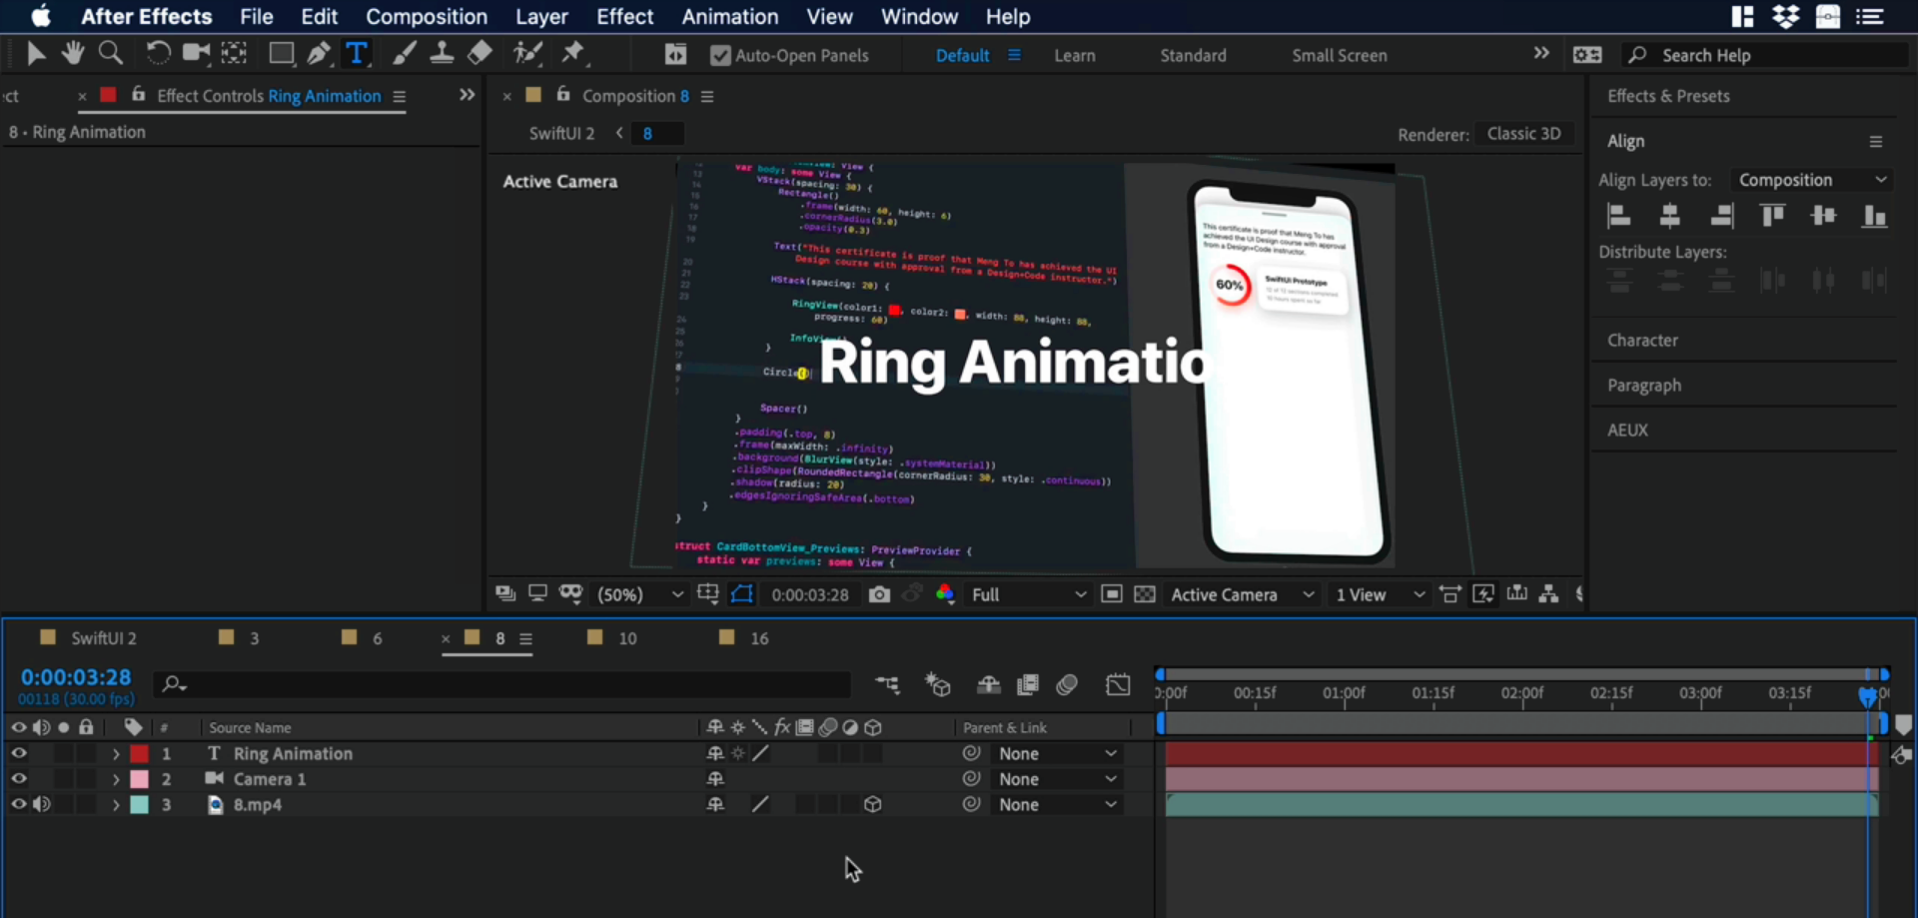The width and height of the screenshot is (1918, 918).
Task: Activate the Horizontal Type tool
Action: click(x=357, y=54)
